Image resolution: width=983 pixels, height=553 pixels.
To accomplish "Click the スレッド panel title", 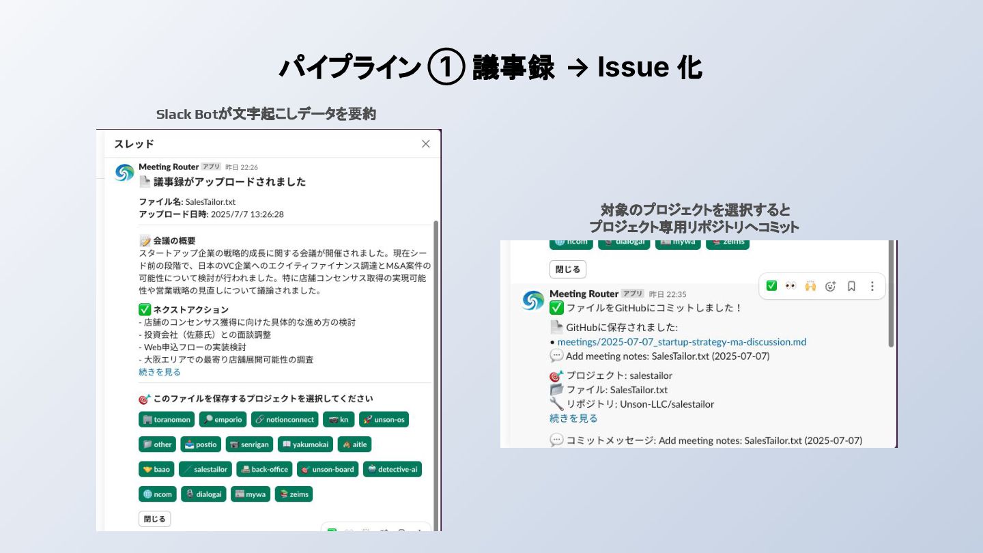I will point(134,143).
